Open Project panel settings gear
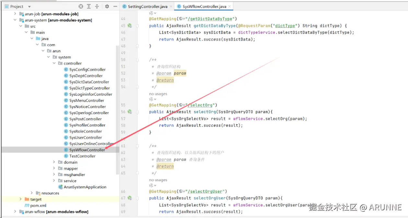The height and width of the screenshot is (218, 408). click(x=107, y=6)
